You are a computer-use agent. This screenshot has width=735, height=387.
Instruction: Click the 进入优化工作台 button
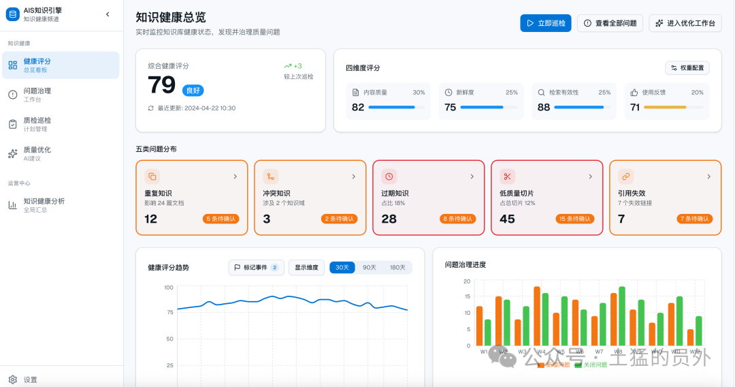pos(685,23)
